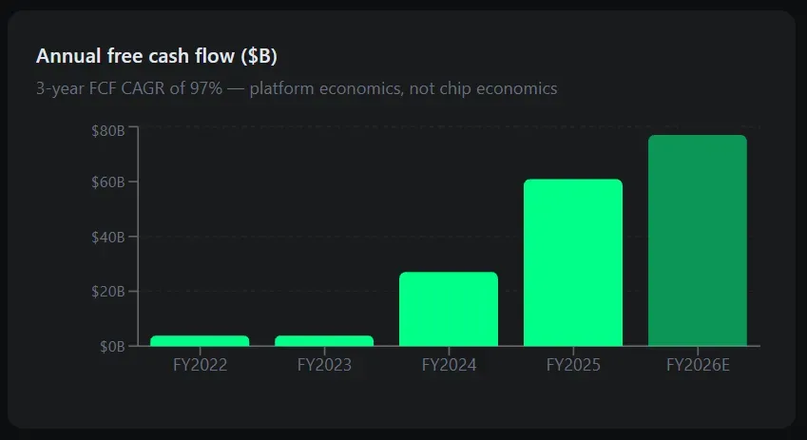
Task: Click the $60B y-axis tick label
Action: pyautogui.click(x=108, y=182)
